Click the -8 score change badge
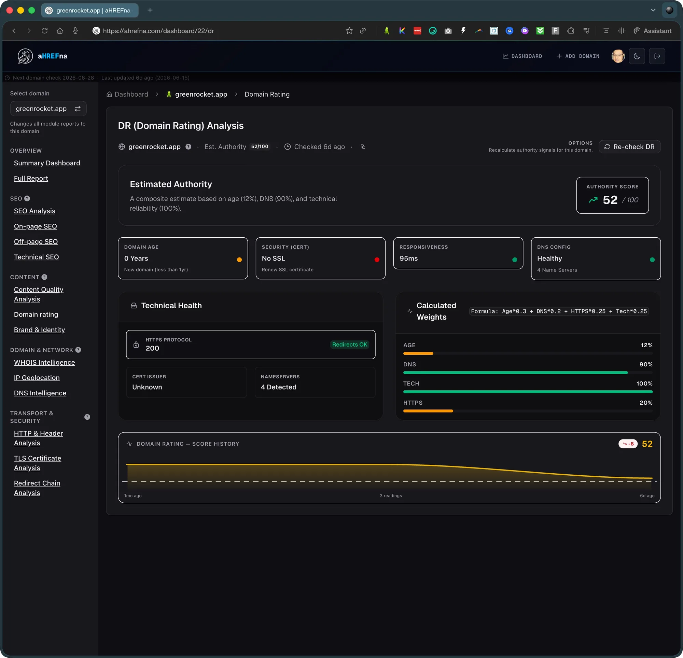683x658 pixels. pos(628,444)
